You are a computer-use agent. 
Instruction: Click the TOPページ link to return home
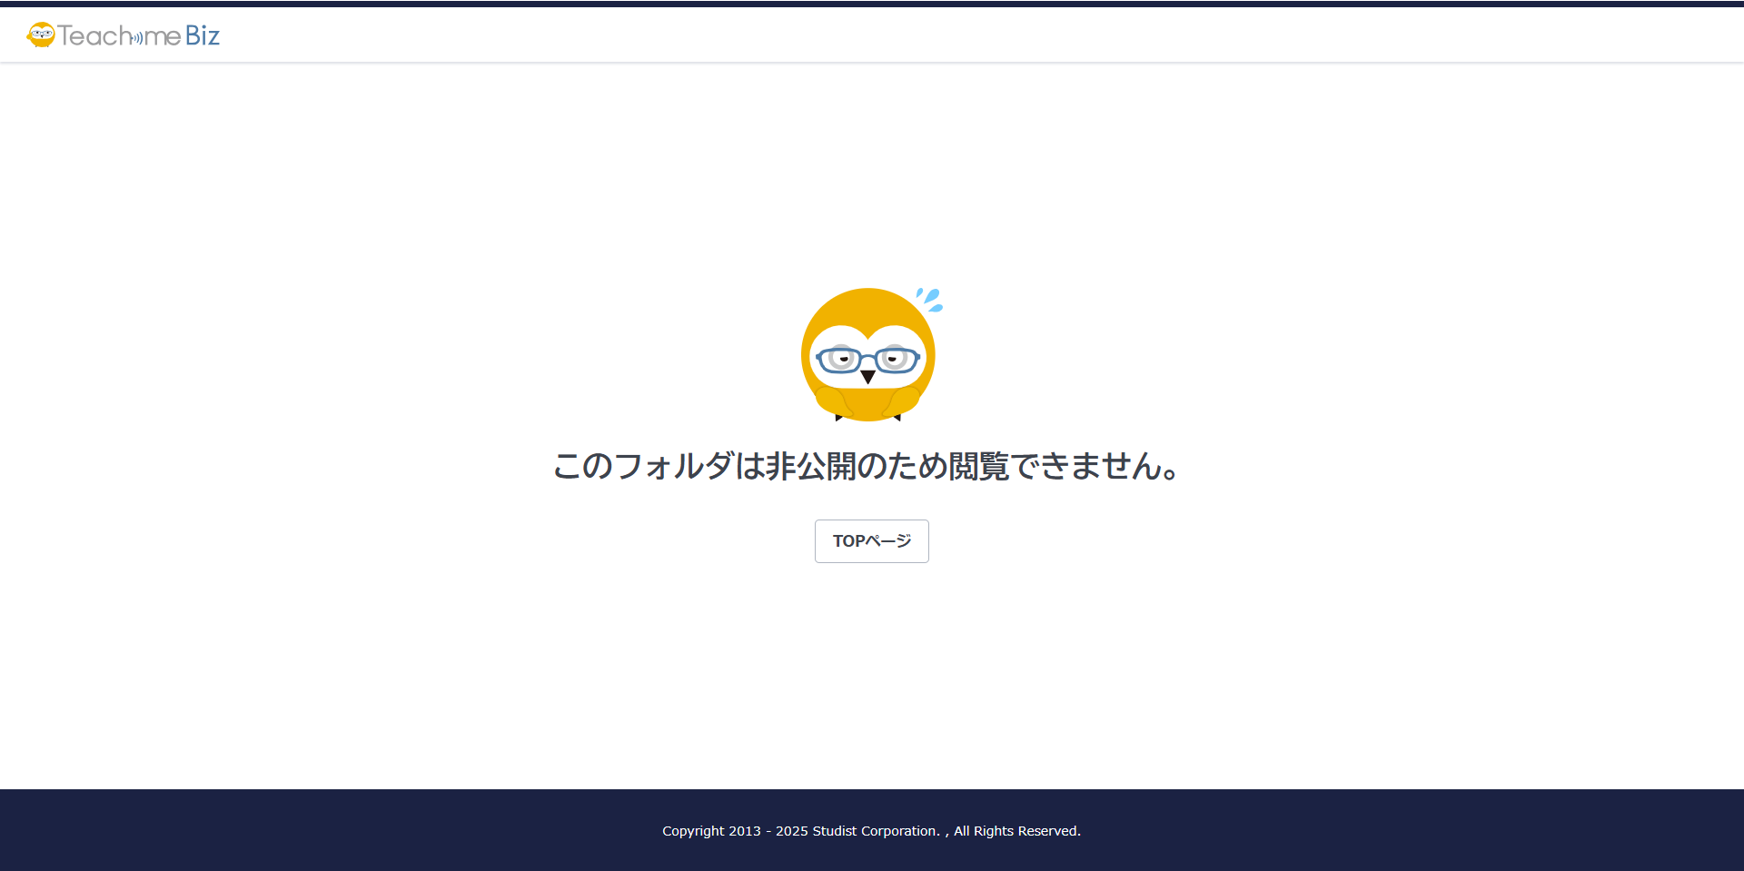coord(871,540)
